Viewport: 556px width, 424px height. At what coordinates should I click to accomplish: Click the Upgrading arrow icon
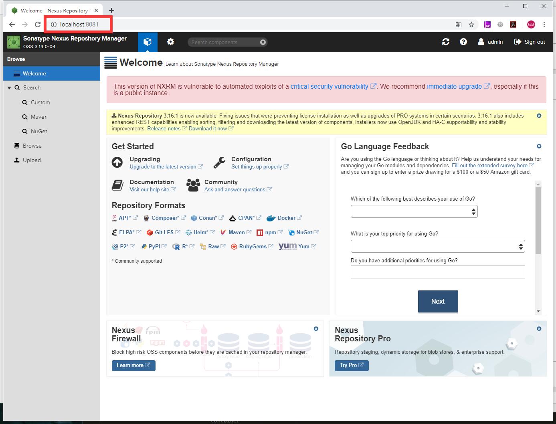pos(117,162)
